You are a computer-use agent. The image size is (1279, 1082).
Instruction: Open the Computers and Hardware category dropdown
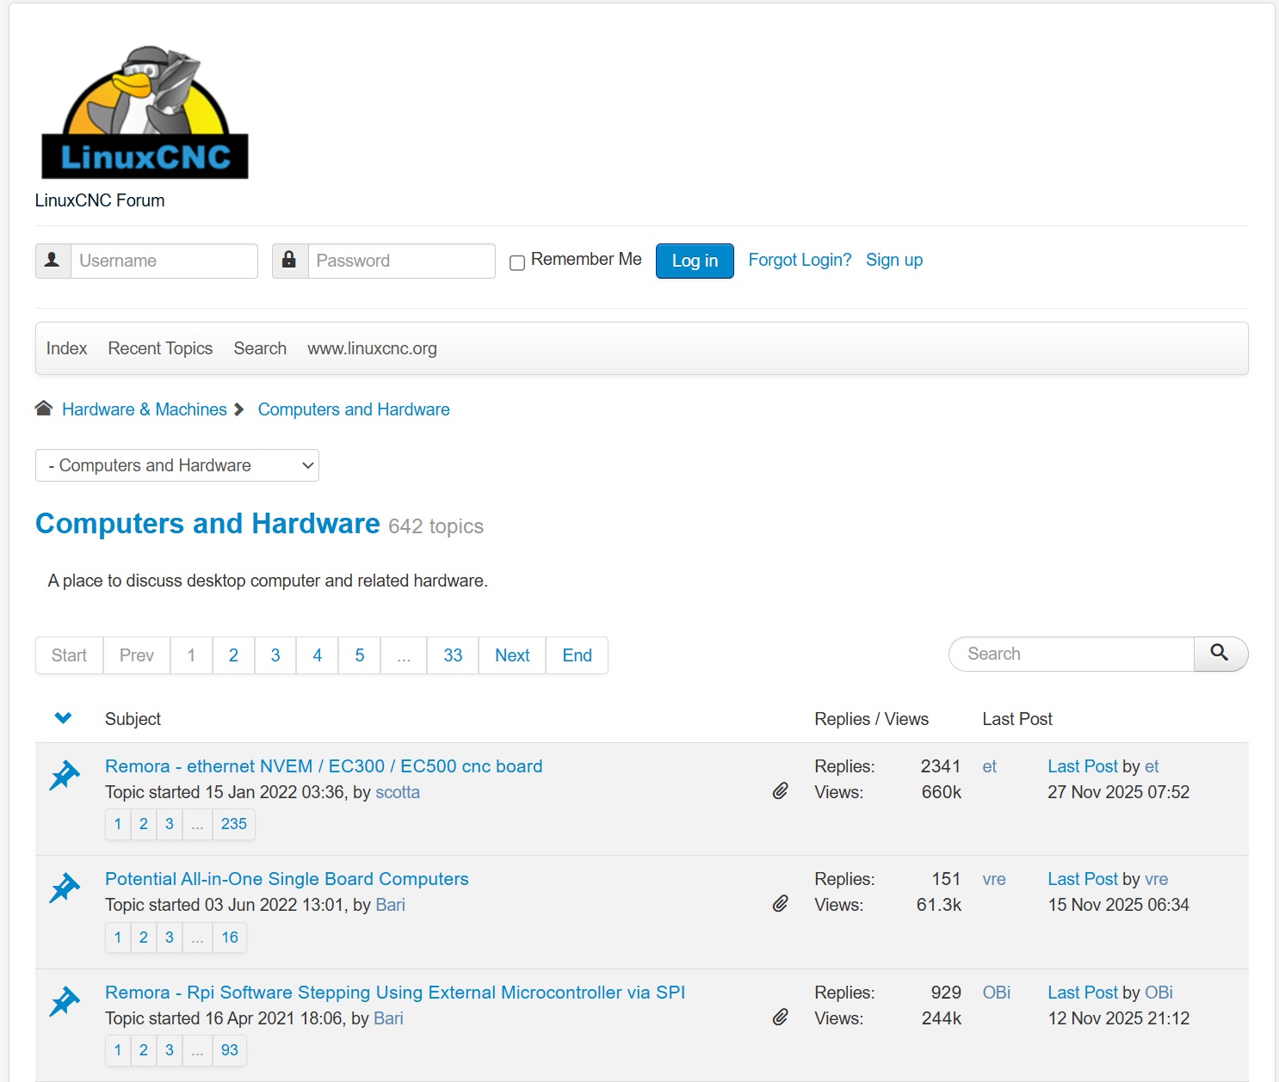[177, 465]
